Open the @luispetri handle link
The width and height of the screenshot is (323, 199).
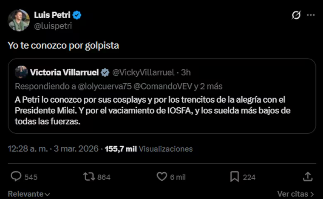[53, 26]
